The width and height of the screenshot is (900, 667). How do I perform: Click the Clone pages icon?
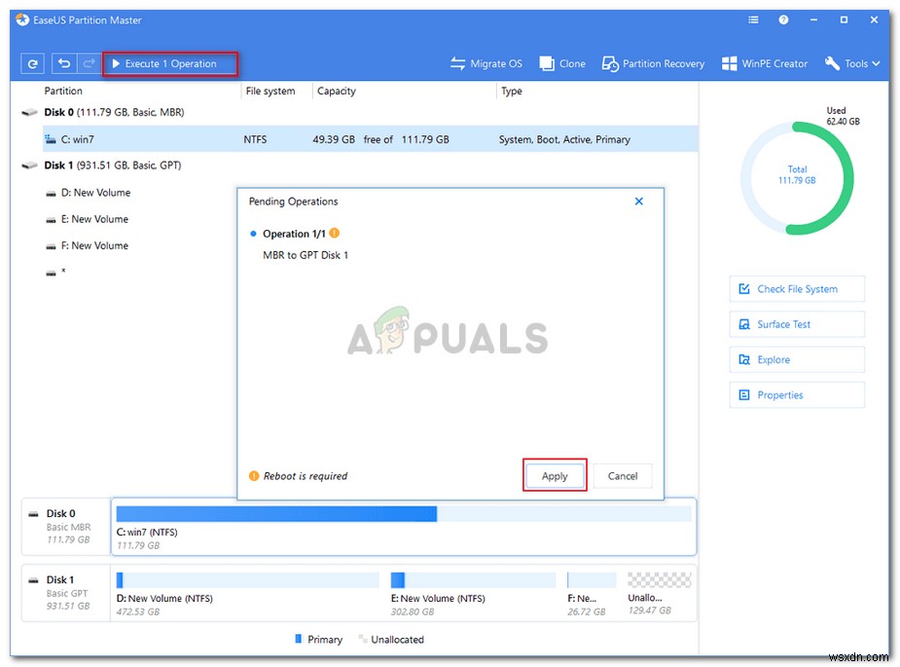pyautogui.click(x=547, y=63)
